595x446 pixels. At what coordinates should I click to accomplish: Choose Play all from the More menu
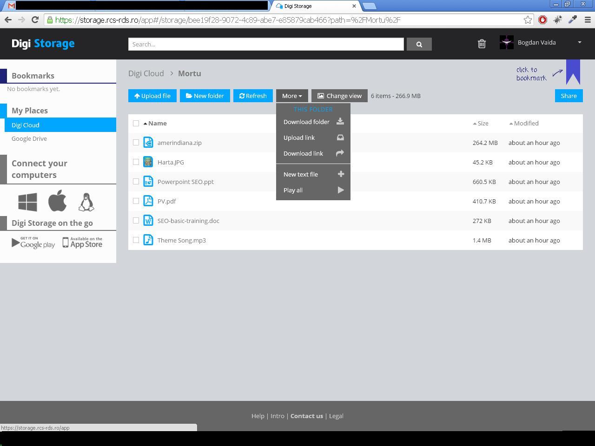[x=313, y=190]
